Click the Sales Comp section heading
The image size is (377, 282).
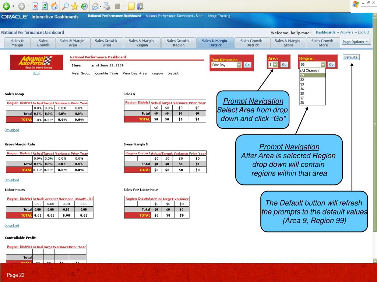tap(14, 94)
